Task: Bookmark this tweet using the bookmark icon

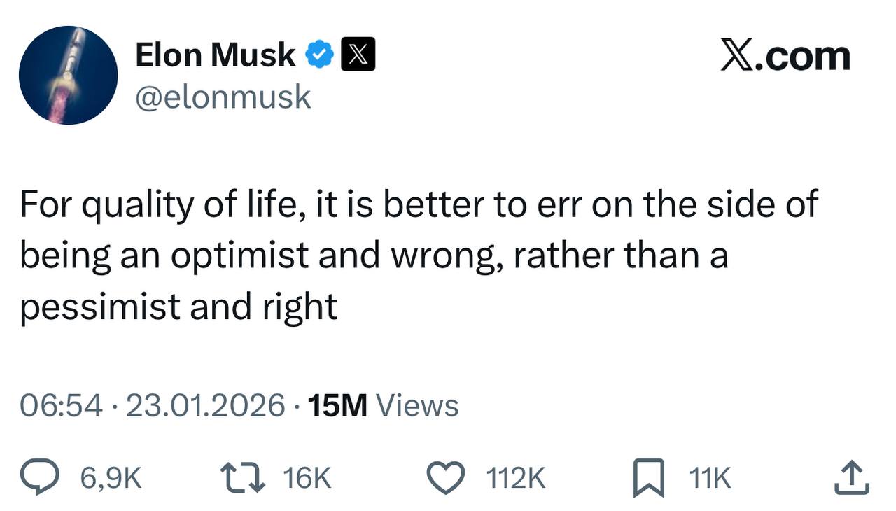Action: [648, 479]
